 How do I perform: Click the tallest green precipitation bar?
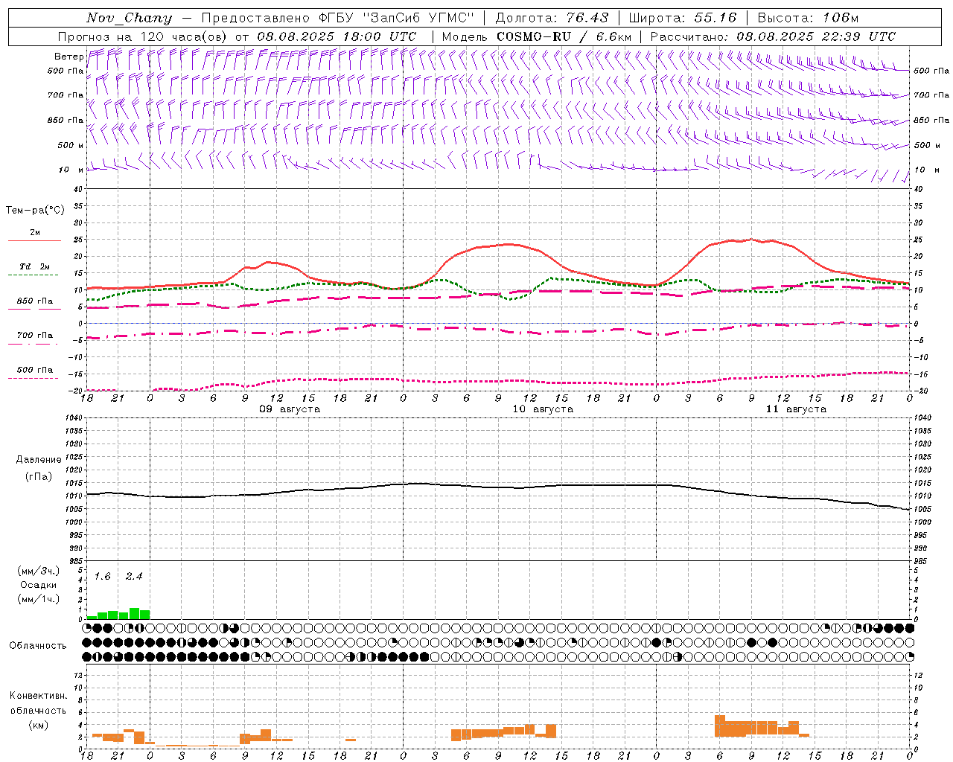click(x=135, y=614)
